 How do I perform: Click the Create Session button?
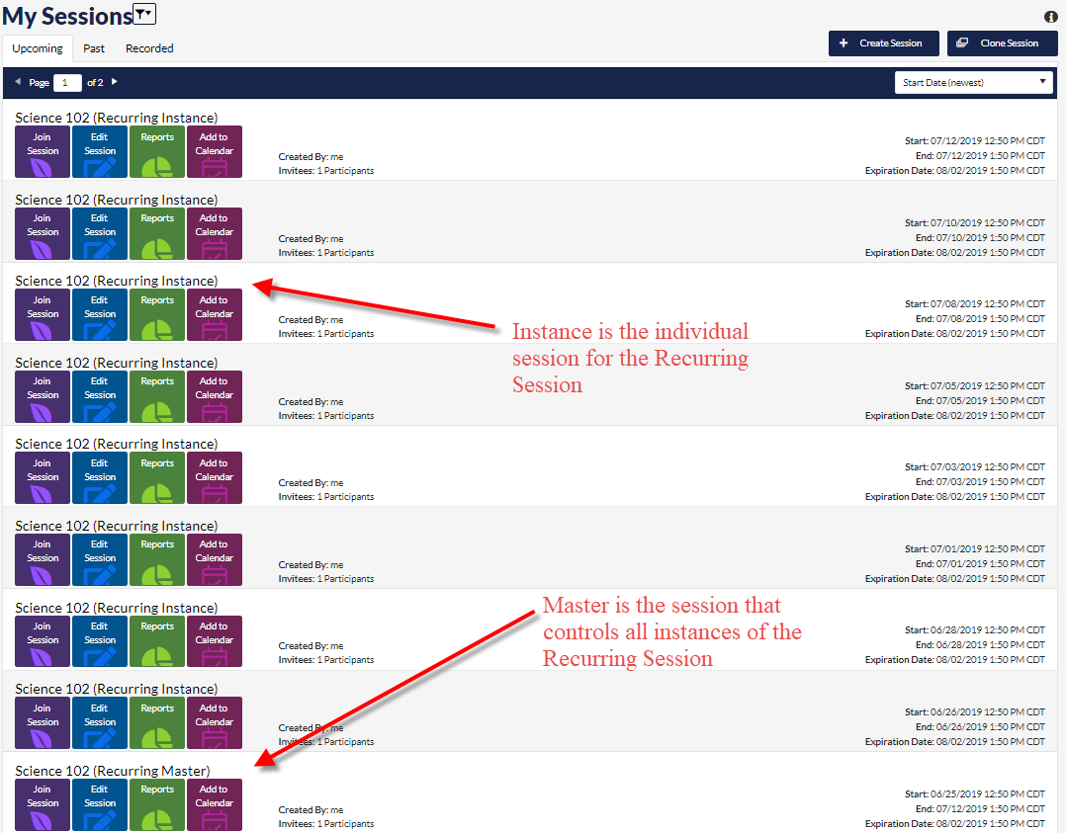[883, 43]
